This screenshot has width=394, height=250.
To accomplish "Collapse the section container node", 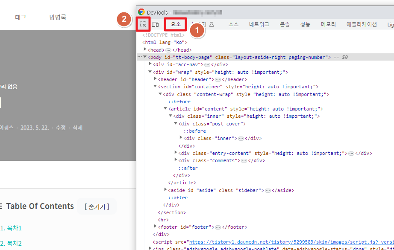I will pos(155,86).
